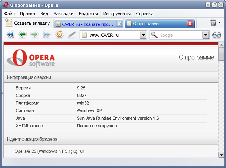Click the page icon in address field
The width and height of the screenshot is (226, 168).
click(x=84, y=35)
